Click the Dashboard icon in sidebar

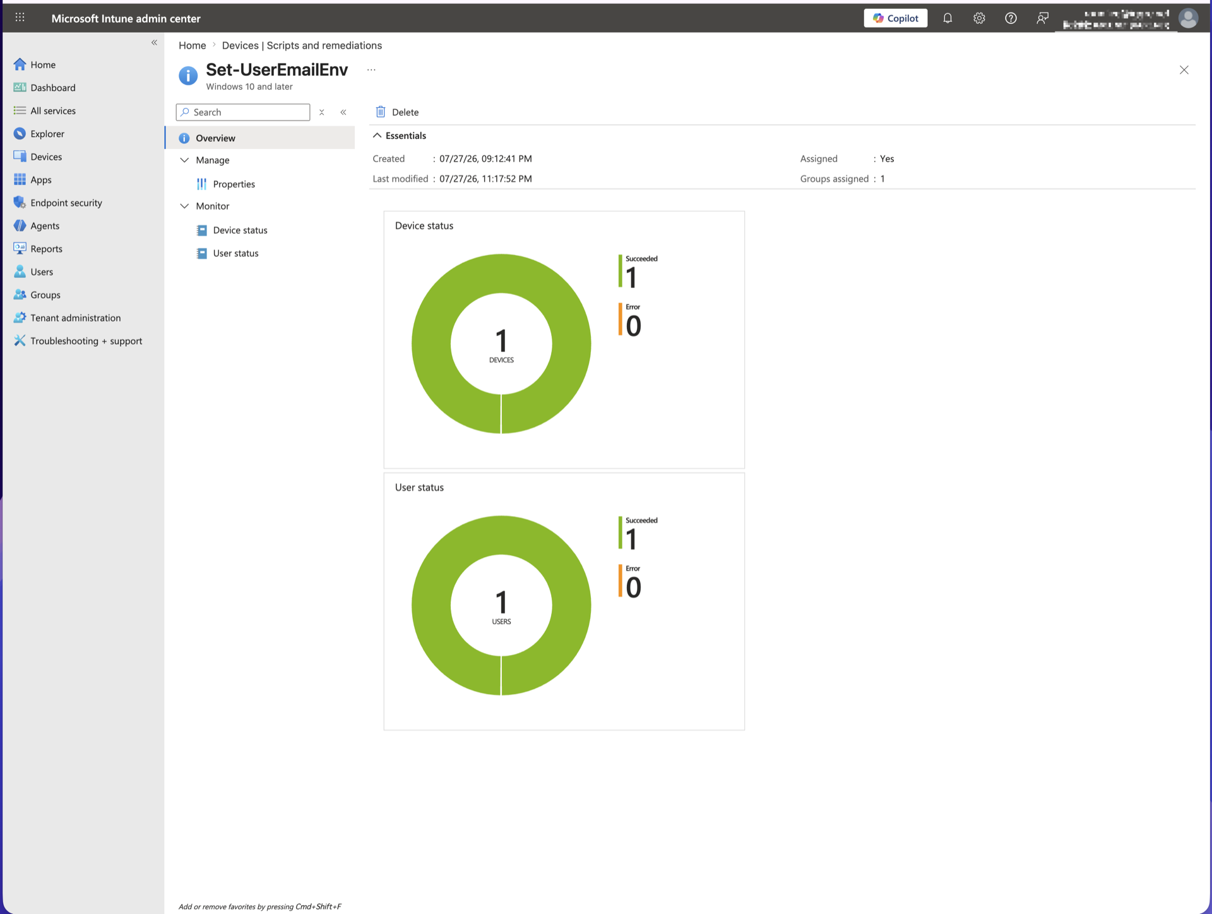(x=20, y=87)
